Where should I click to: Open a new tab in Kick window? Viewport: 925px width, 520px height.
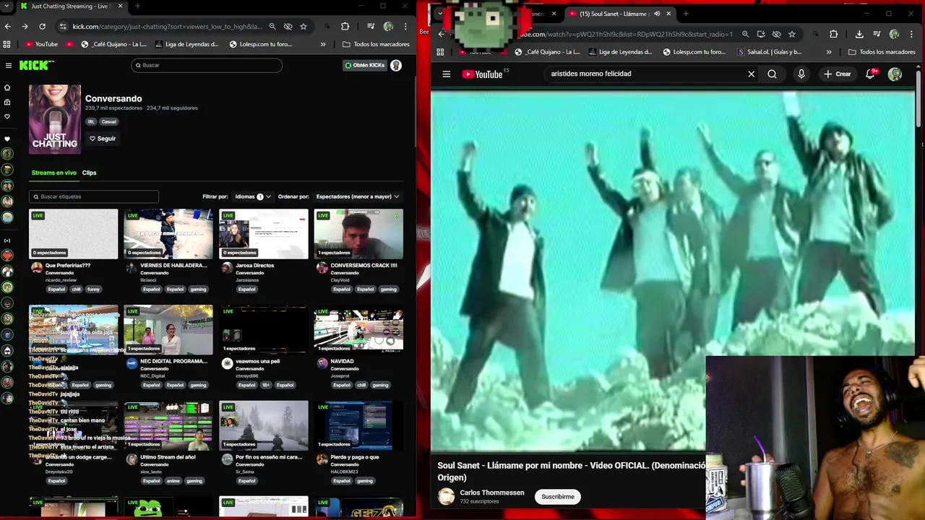tap(137, 6)
